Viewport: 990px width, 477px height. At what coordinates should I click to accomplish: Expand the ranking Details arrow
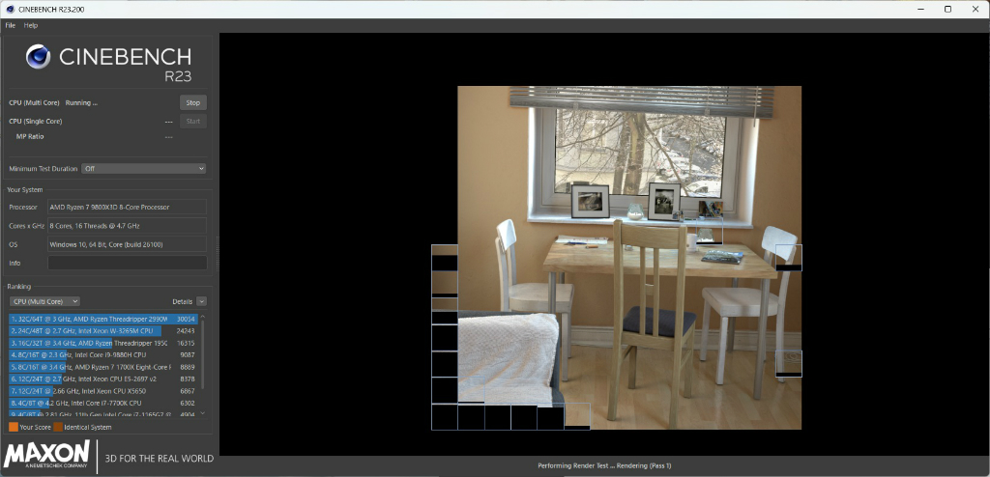tap(201, 301)
